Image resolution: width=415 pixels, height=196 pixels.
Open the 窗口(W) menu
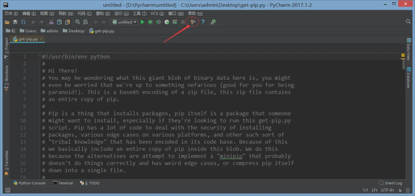click(x=176, y=13)
